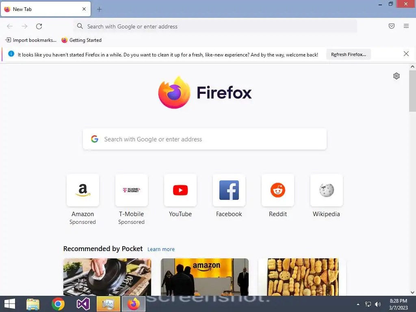Open the Windows Start menu
416x312 pixels.
point(10,304)
